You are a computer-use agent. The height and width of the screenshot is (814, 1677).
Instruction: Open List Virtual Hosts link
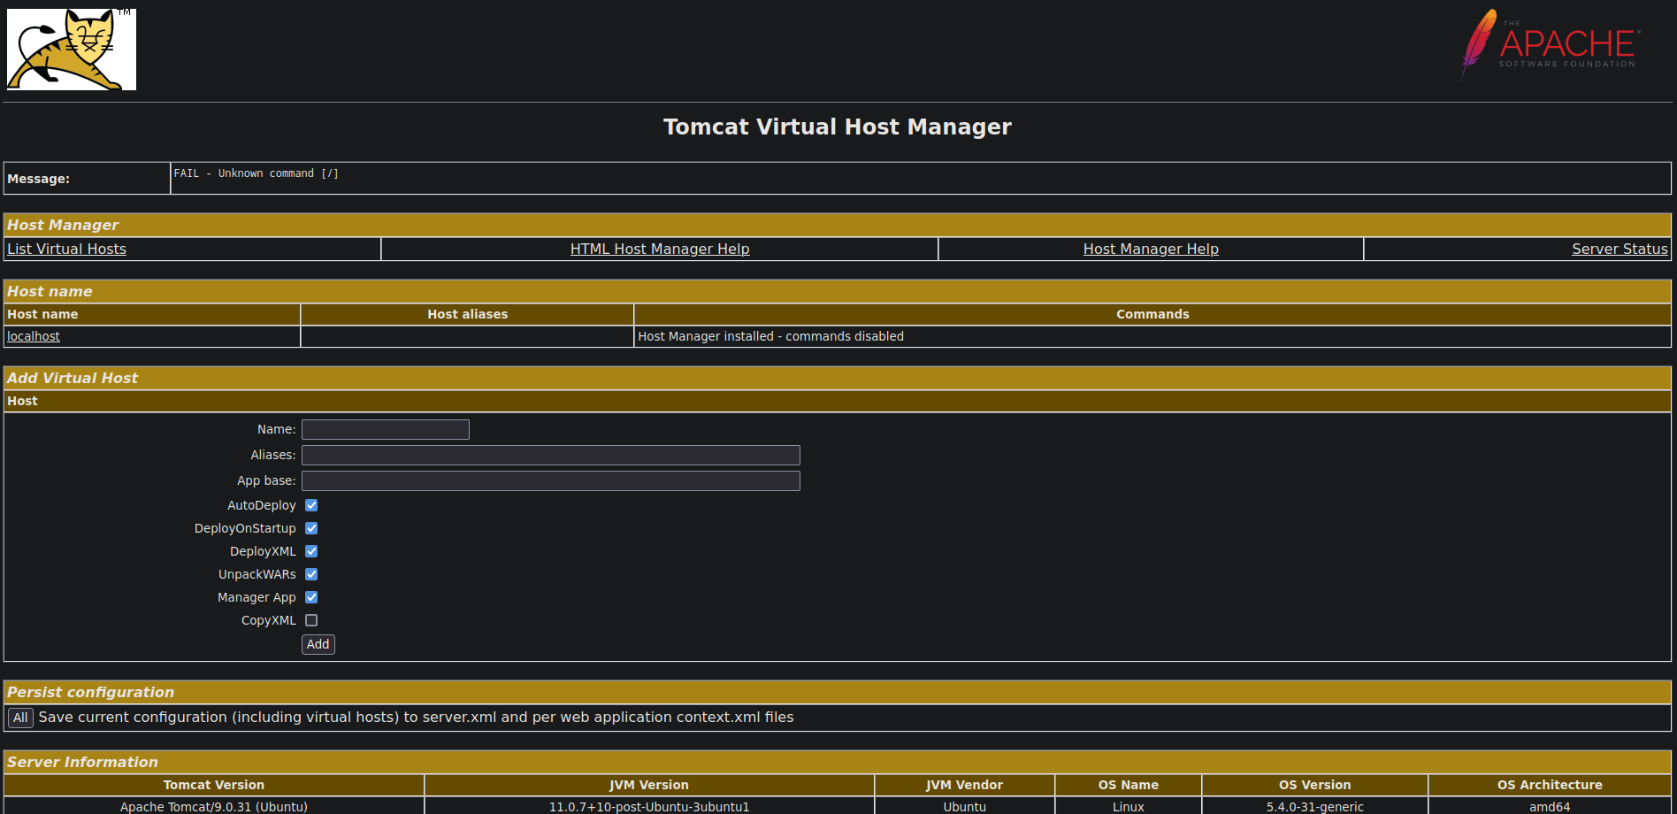click(x=66, y=250)
